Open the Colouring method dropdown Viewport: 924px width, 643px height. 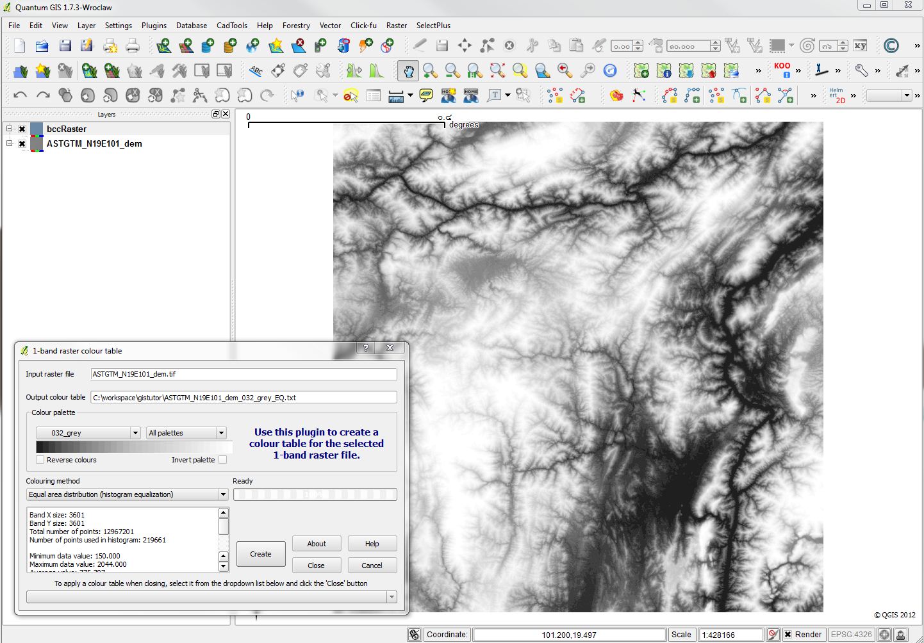pyautogui.click(x=126, y=494)
